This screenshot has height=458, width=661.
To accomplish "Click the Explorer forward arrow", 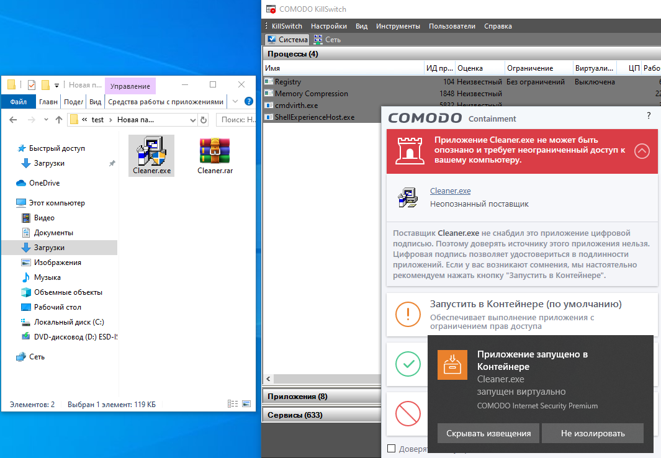I will point(31,120).
